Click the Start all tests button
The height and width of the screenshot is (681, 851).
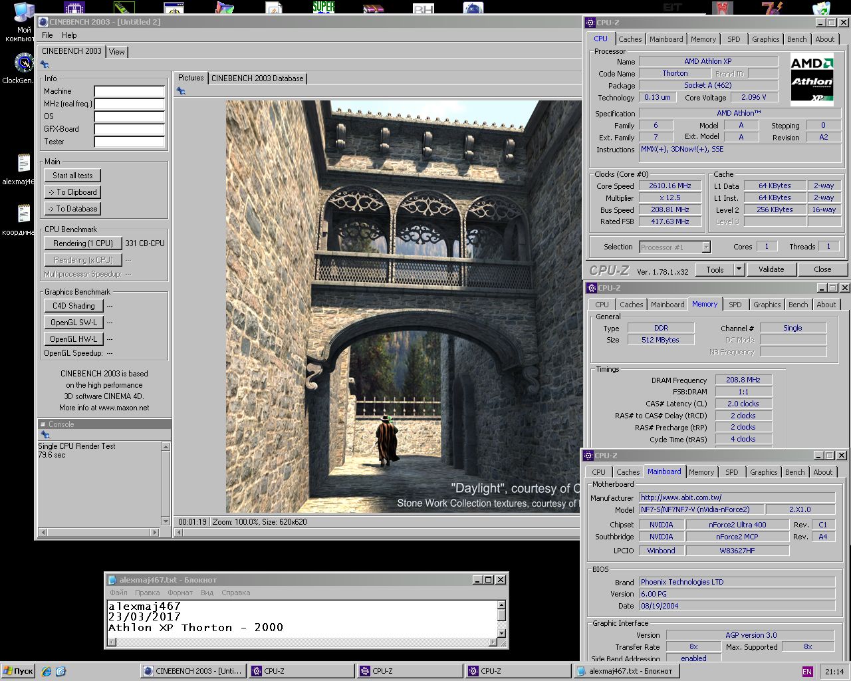(x=73, y=176)
